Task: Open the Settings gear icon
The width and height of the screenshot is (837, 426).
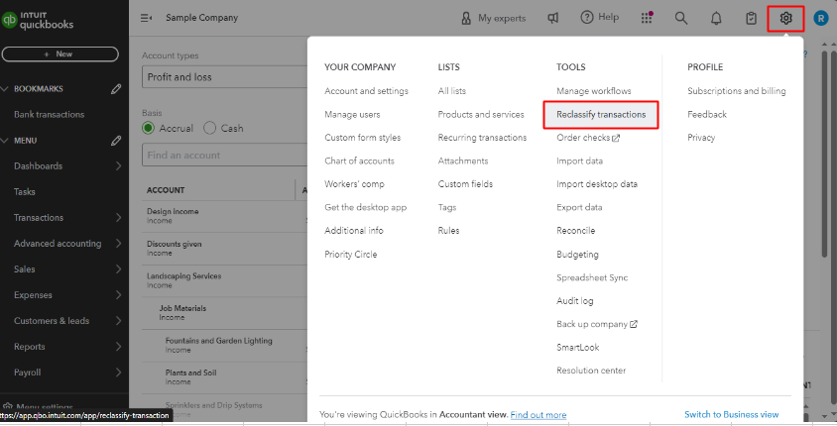Action: [x=785, y=18]
